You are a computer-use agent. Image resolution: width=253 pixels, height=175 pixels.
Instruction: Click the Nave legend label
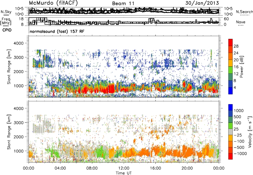(x=241, y=22)
